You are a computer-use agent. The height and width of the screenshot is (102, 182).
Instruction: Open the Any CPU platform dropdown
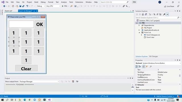click(53, 6)
